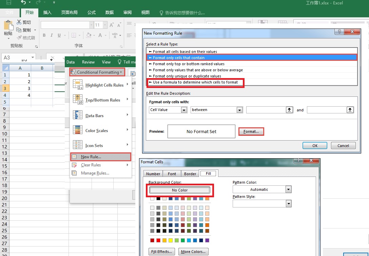Pick the purple swatch in the standard colors row
The image size is (369, 256).
click(x=207, y=240)
